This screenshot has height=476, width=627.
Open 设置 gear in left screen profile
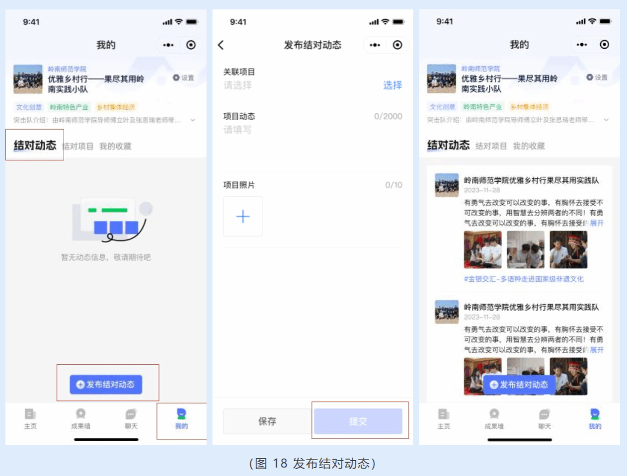click(183, 78)
